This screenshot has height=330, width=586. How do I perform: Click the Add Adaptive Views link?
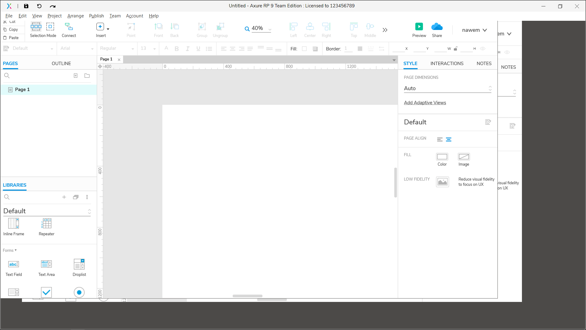(425, 103)
